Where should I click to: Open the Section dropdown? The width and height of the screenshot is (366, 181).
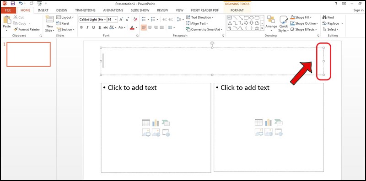[x=65, y=29]
